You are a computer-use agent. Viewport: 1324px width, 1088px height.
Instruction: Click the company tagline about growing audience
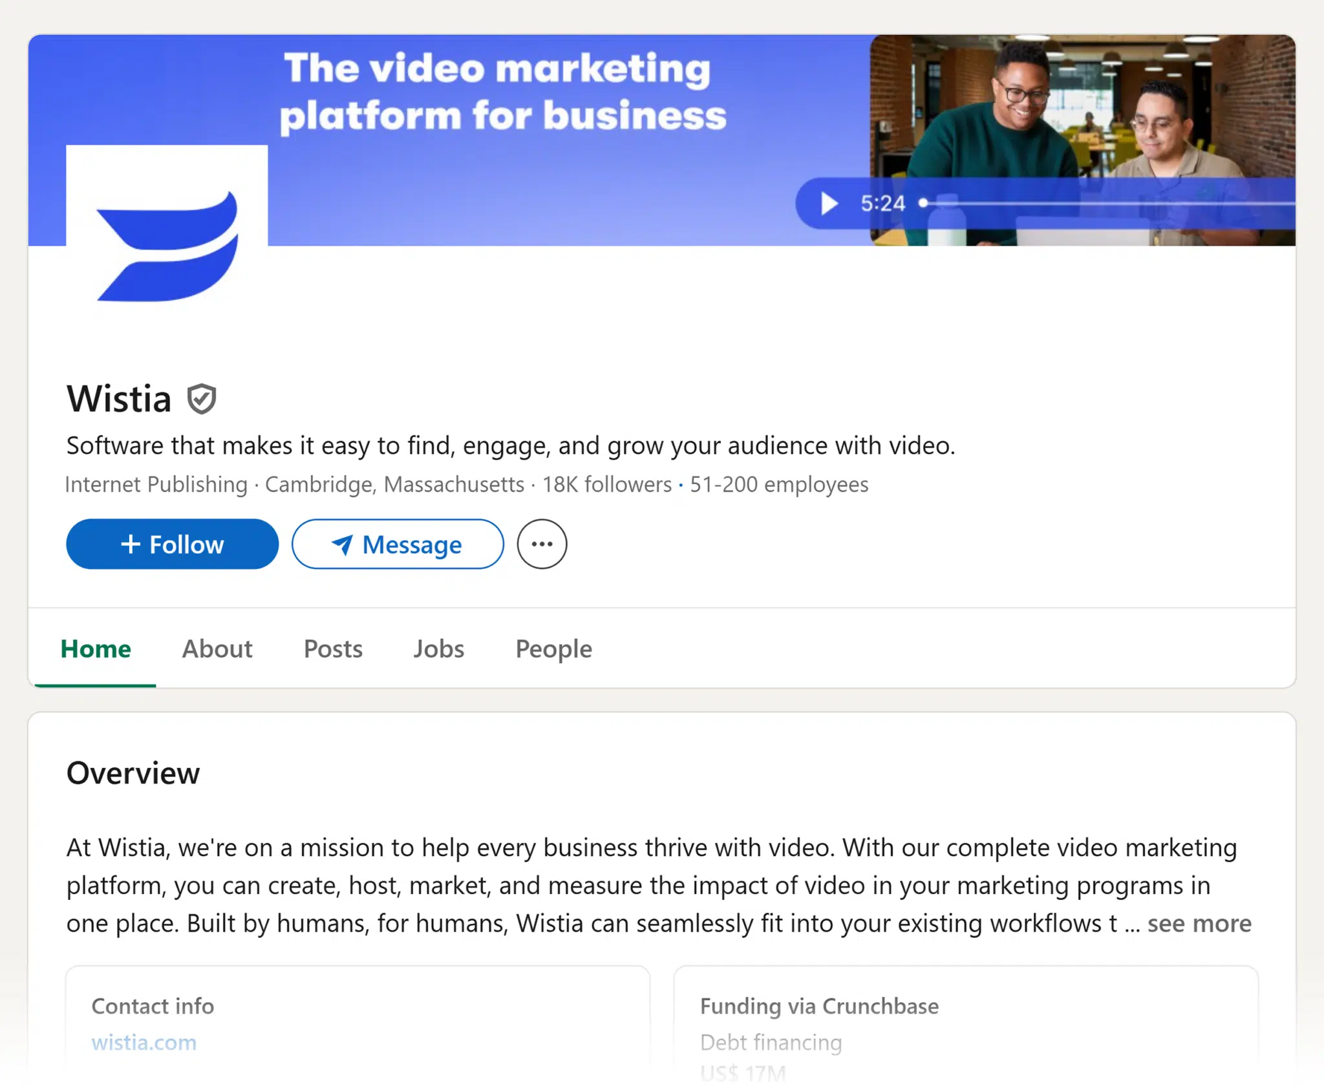[x=511, y=445]
